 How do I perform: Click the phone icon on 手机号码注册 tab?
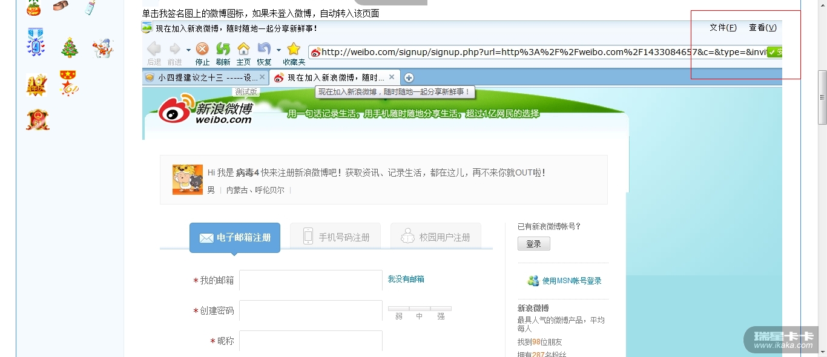(x=308, y=236)
